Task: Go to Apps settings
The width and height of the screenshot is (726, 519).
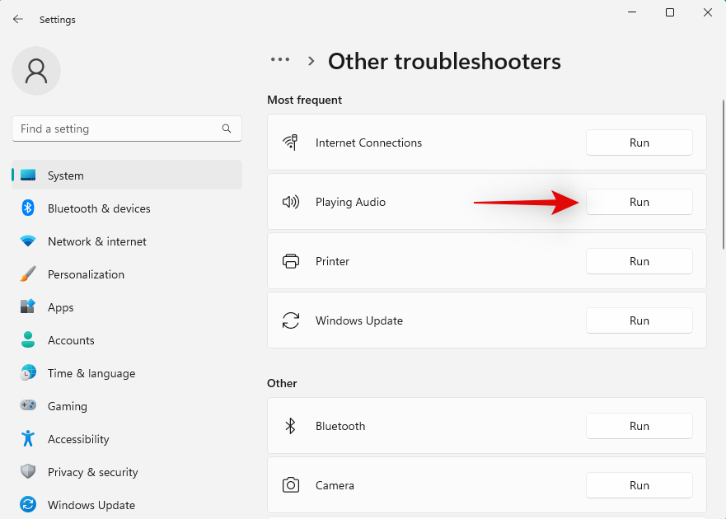Action: coord(127,307)
